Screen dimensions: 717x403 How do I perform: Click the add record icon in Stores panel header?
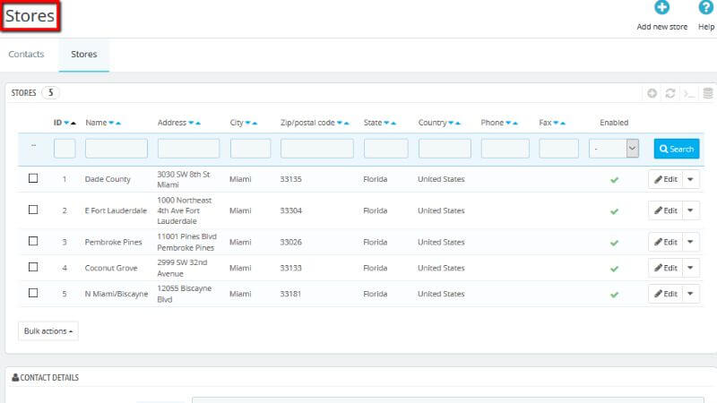(652, 93)
